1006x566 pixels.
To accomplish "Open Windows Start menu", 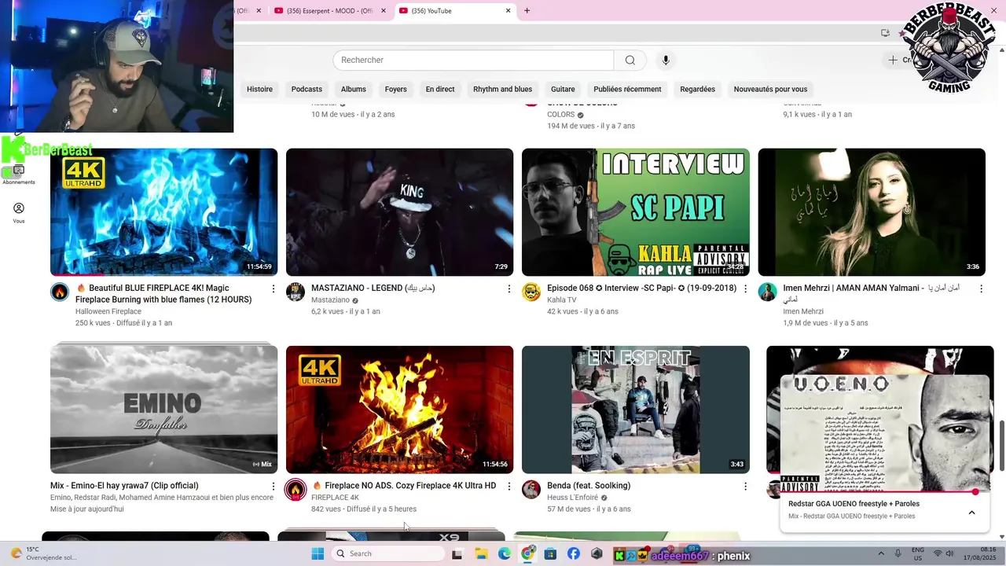I will (x=318, y=553).
